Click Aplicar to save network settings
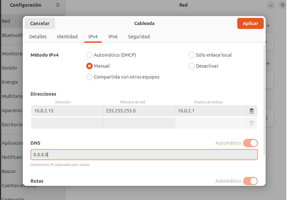Viewport: 287px width, 200px height. pyautogui.click(x=250, y=24)
